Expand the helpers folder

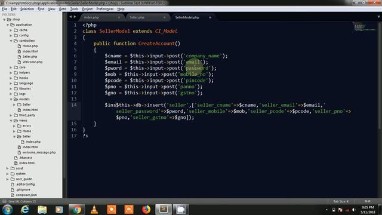click(x=11, y=73)
